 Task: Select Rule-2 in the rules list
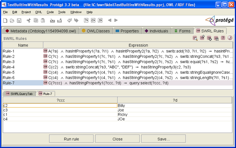point(23,56)
